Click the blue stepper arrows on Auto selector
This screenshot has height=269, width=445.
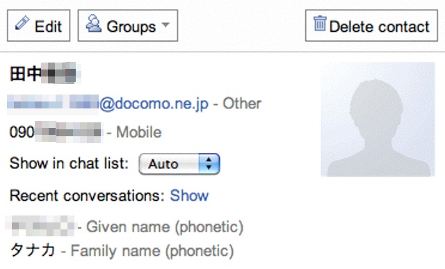click(209, 164)
